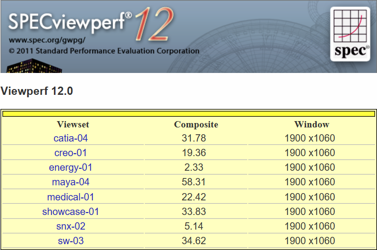Screen dimensions: 377x250
Task: Click the Viewperf 12.0 heading
Action: (37, 91)
